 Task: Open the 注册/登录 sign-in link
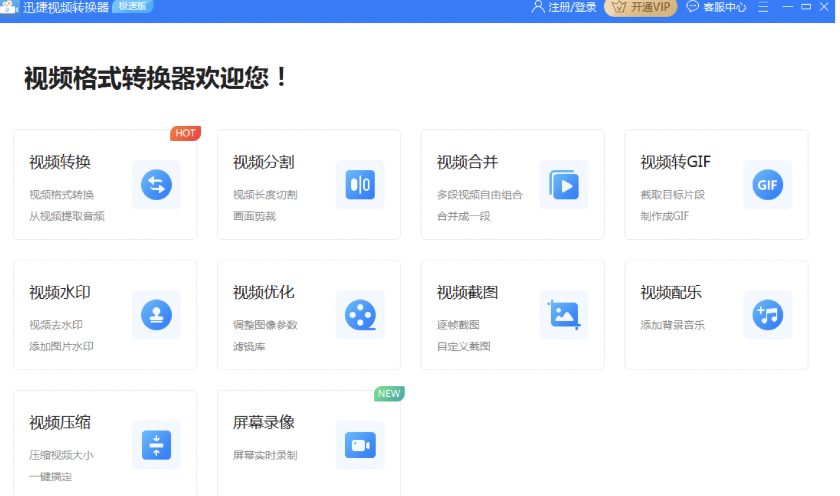pyautogui.click(x=564, y=8)
